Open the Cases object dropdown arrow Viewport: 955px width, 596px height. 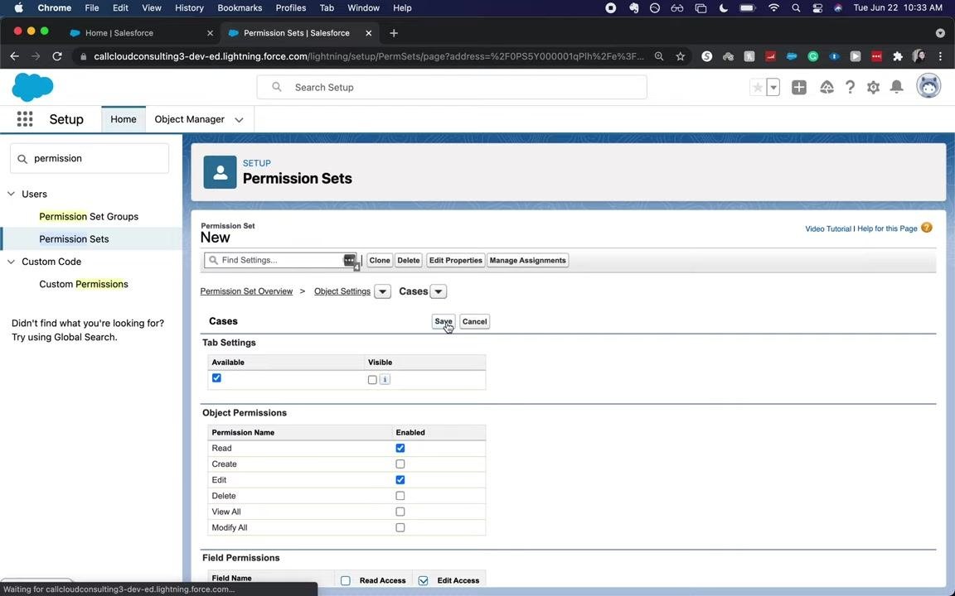tap(438, 291)
